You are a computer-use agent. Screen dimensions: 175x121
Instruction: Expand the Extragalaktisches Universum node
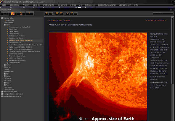click(2, 94)
